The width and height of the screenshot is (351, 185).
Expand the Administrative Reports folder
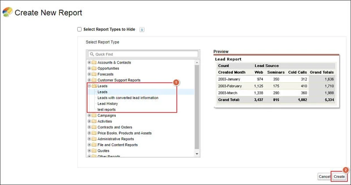coord(90,139)
